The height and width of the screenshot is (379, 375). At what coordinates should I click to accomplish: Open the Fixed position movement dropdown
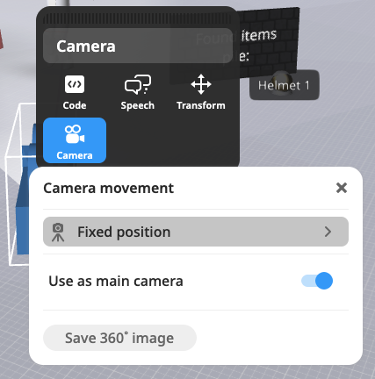[x=196, y=232]
